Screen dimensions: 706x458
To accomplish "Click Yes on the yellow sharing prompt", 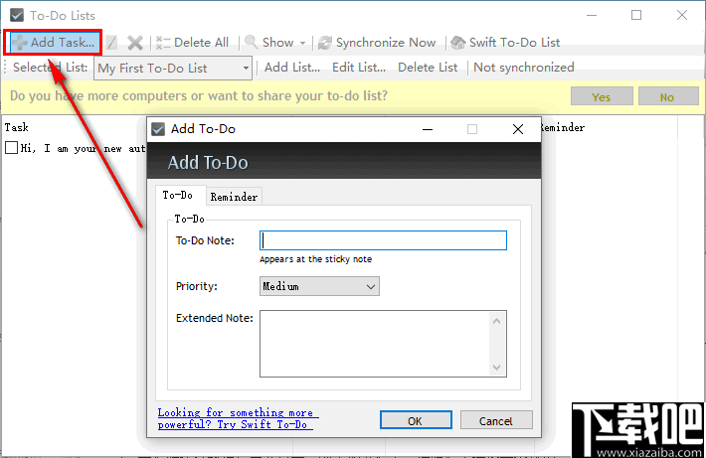I will (x=602, y=96).
